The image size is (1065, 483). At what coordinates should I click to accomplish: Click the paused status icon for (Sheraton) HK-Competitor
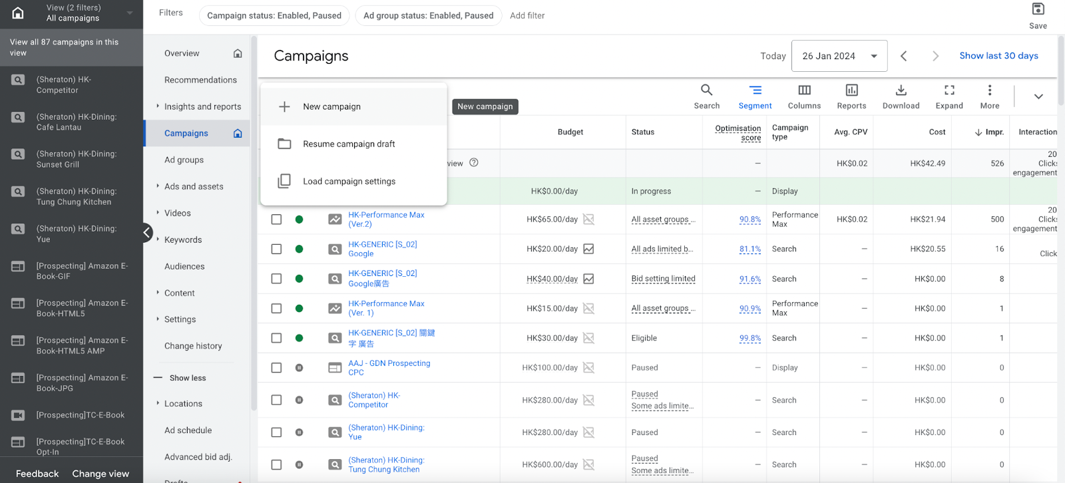click(299, 400)
